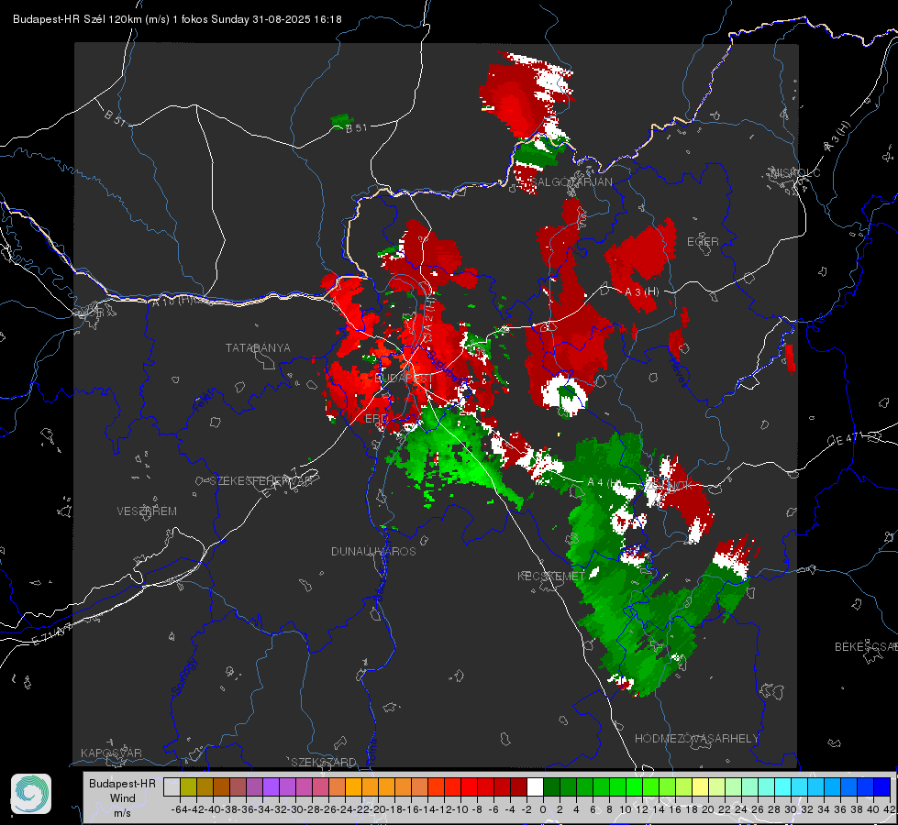Screen dimensions: 898x825
Task: Click the 42 value on the wind scale
Action: point(889,809)
